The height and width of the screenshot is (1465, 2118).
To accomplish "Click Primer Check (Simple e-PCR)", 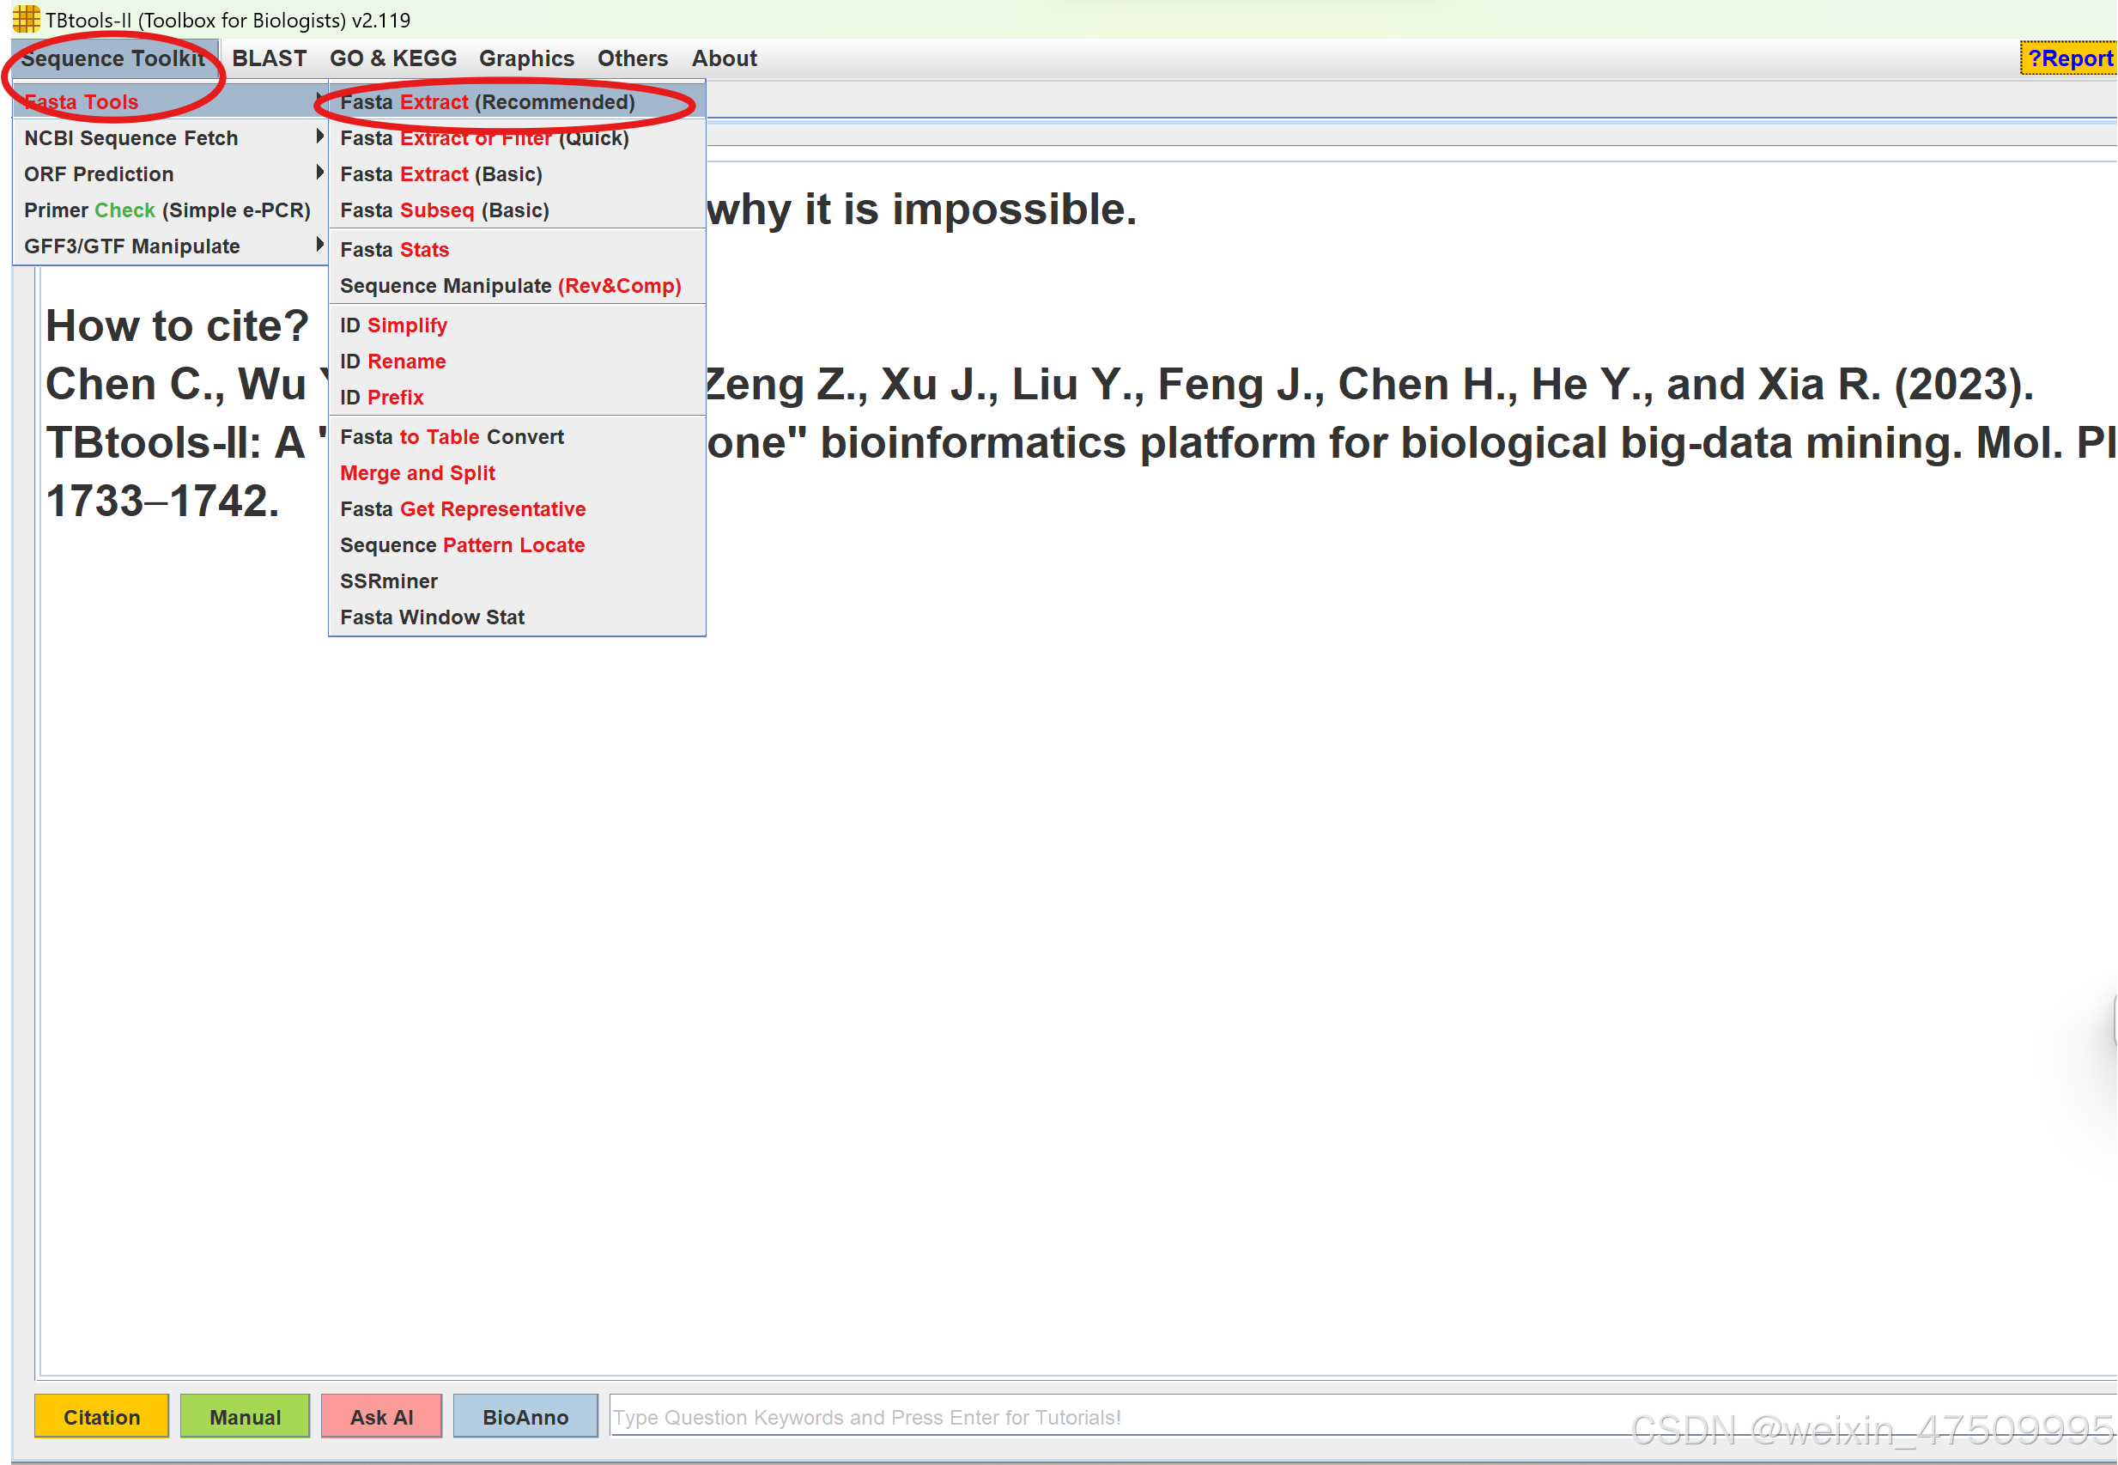I will (167, 210).
